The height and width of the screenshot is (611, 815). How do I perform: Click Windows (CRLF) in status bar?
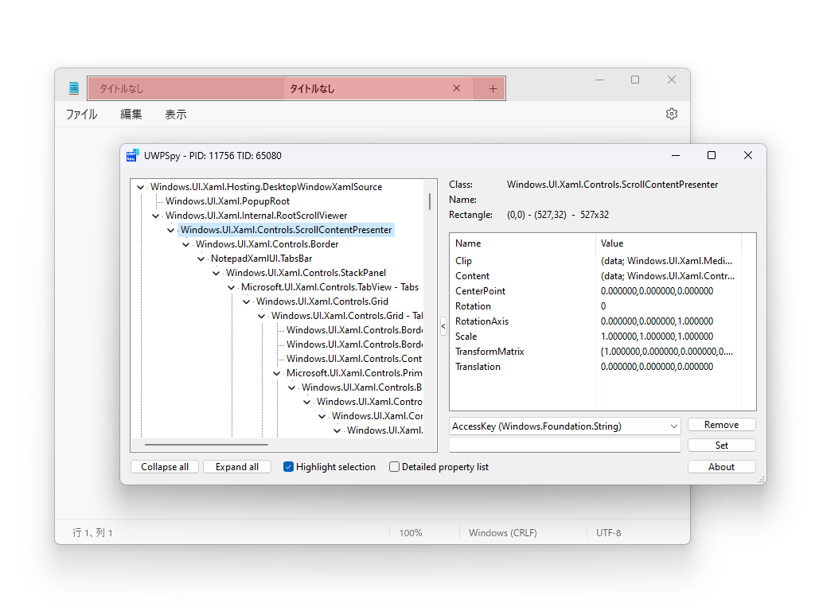[503, 532]
